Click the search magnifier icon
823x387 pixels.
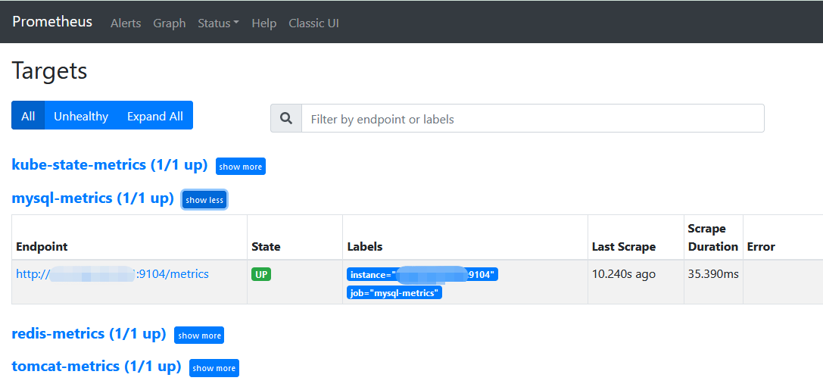point(286,119)
